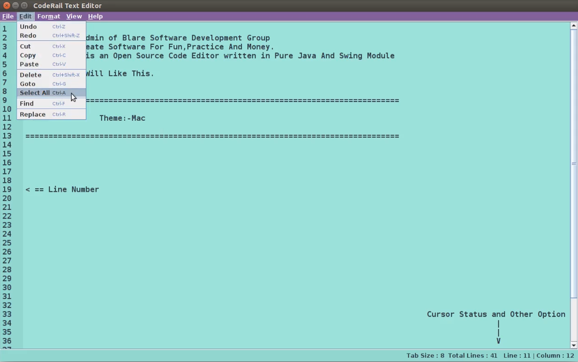Choose Cut from the Edit menu

point(51,47)
